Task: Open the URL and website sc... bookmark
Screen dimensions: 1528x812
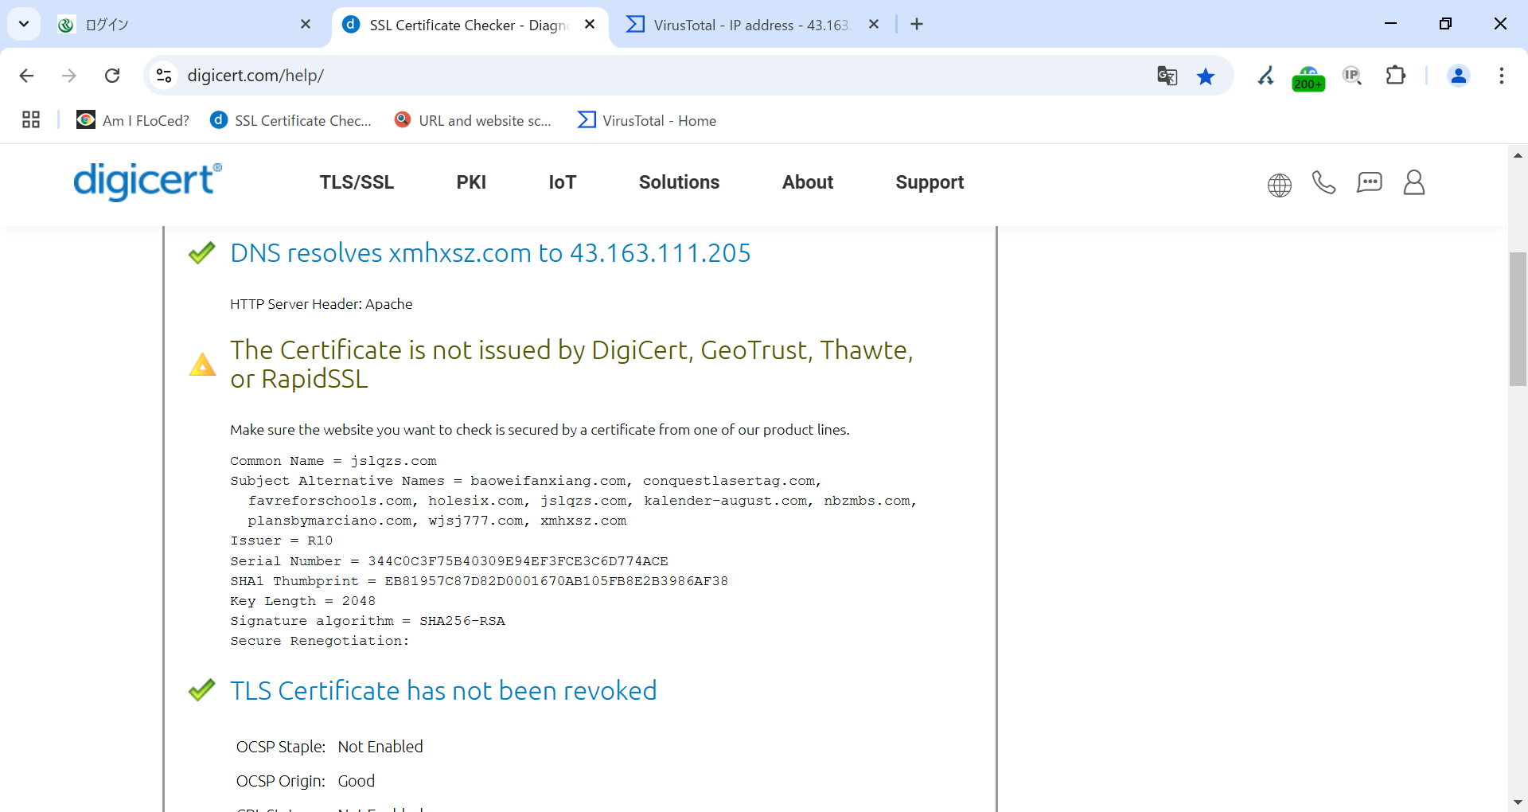Action: [473, 120]
